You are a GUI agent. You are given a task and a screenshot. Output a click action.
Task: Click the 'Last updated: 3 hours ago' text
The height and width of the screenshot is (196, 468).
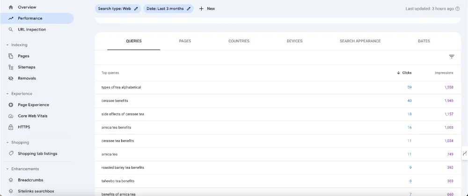click(430, 9)
